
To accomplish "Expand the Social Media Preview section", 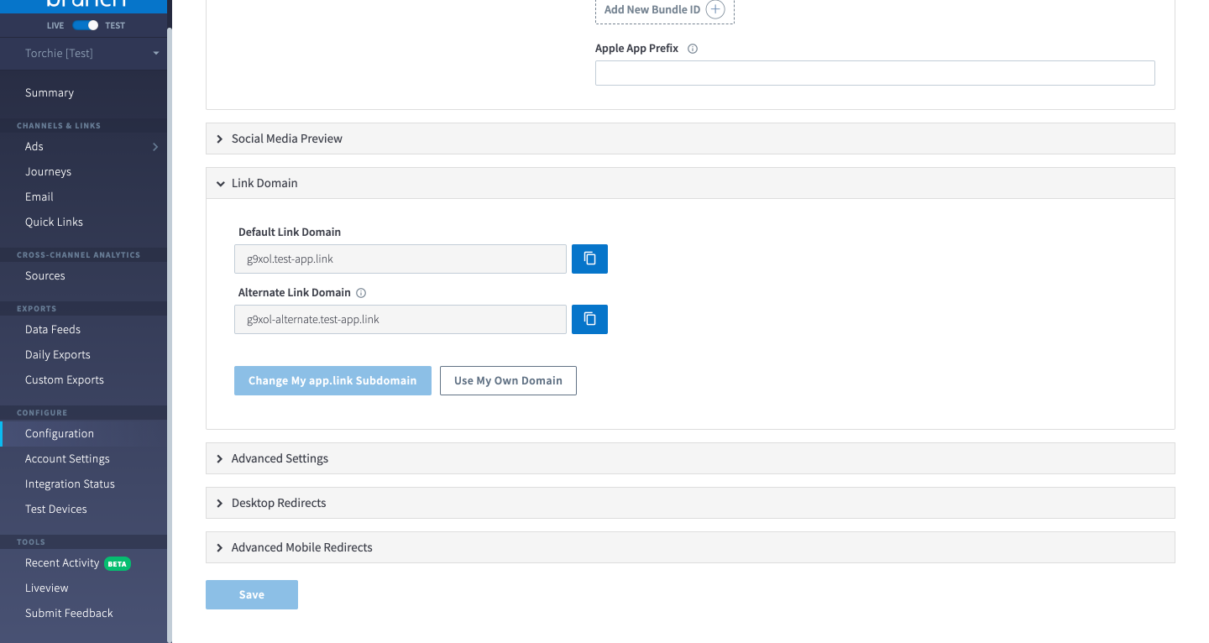I will pos(286,139).
